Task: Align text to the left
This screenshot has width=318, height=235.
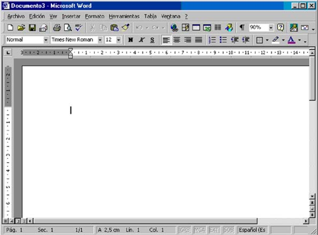Action: coord(166,40)
